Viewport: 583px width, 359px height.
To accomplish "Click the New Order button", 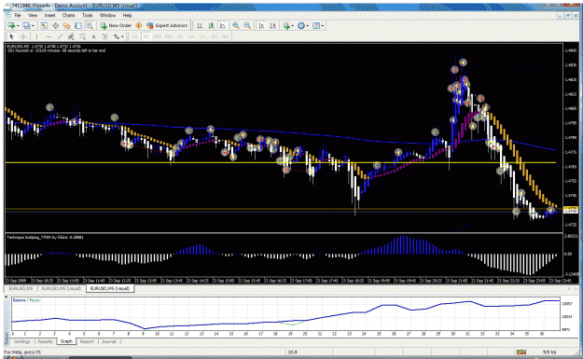I will point(116,26).
